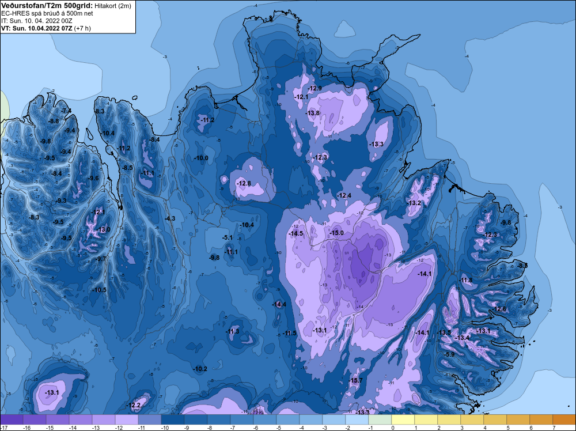The width and height of the screenshot is (576, 431).
Task: Click the -12.9 temperature label
Action: click(315, 88)
